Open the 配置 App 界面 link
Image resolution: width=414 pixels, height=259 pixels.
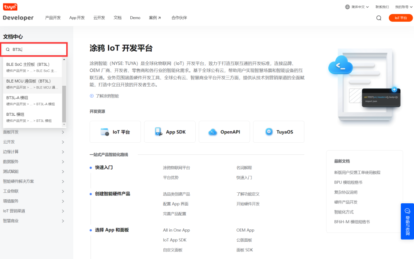click(x=175, y=204)
